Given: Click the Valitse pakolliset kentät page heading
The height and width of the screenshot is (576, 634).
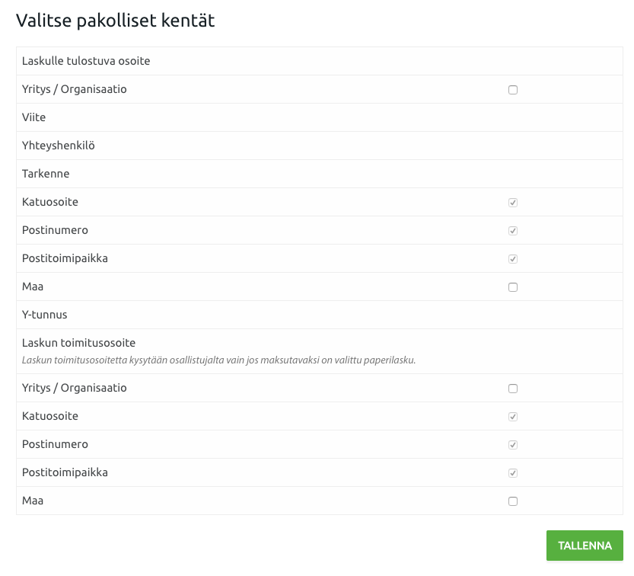Looking at the screenshot, I should point(115,21).
